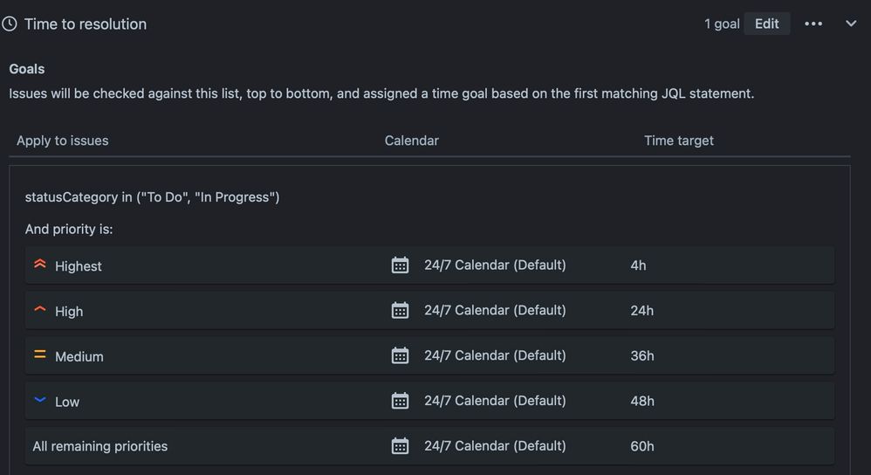Click the High priority arrow icon
Screen dimensions: 871x475
pos(39,310)
